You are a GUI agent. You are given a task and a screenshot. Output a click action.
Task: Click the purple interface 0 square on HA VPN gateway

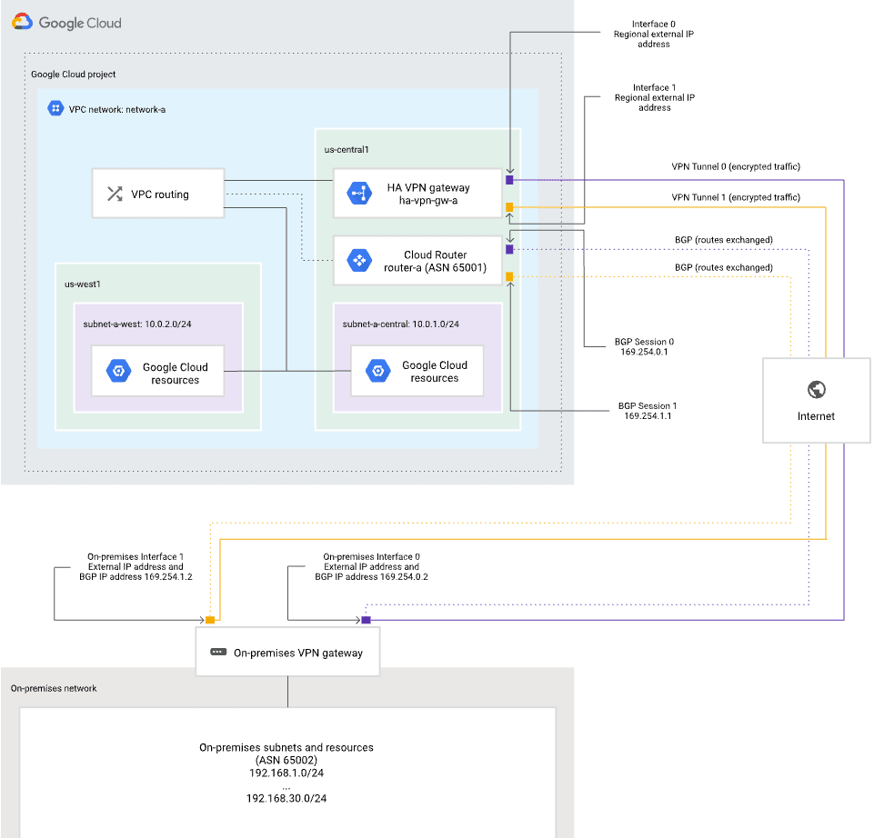pyautogui.click(x=509, y=180)
